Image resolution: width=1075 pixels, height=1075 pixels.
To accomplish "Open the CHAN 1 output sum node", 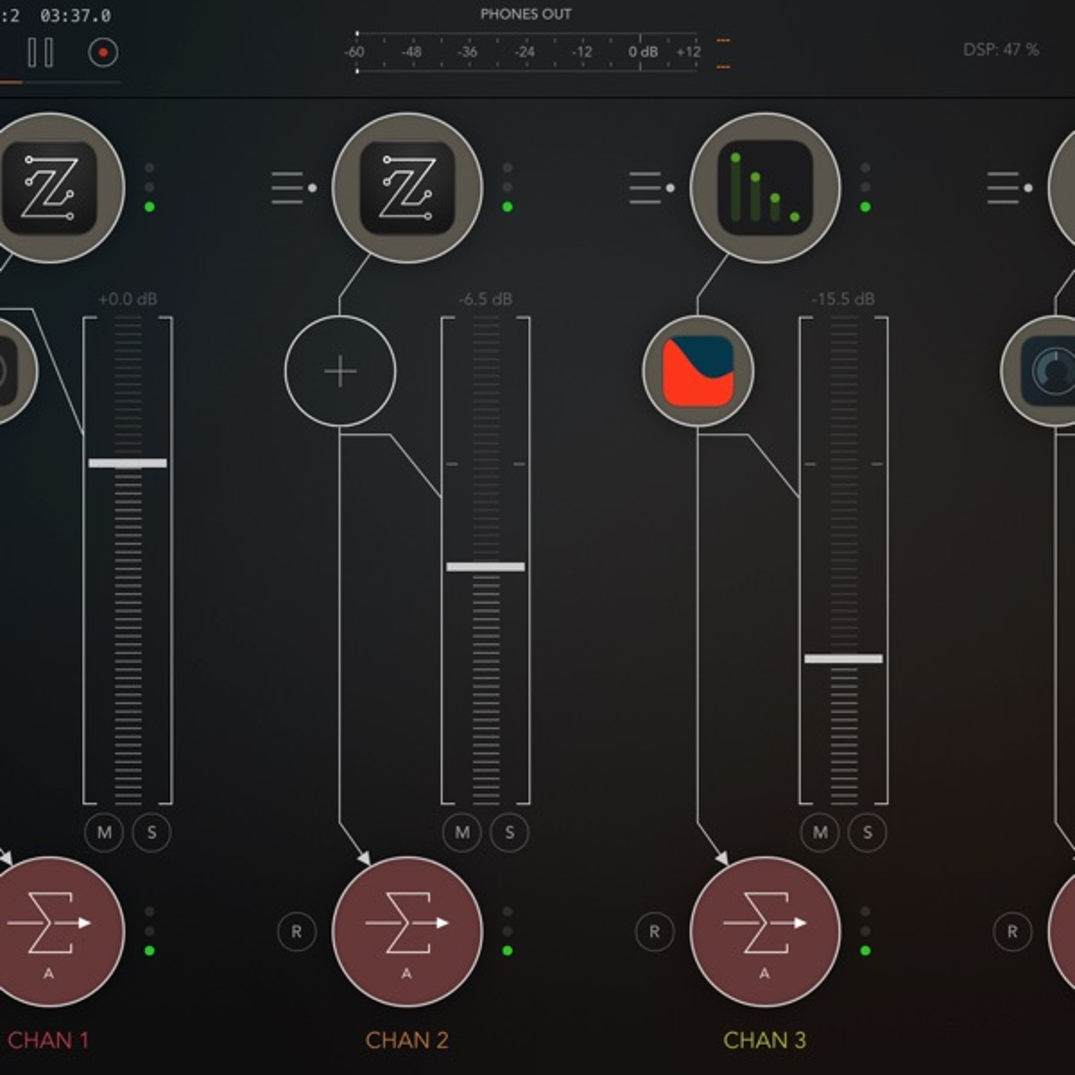I will point(49,932).
